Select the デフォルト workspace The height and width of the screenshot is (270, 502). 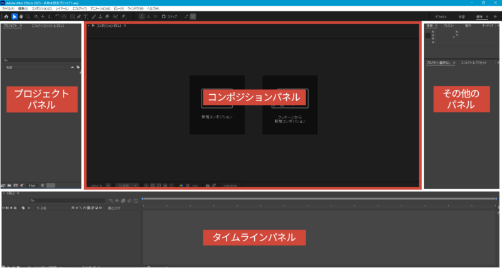click(441, 17)
